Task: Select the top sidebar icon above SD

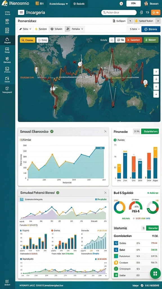Action: 7,12
